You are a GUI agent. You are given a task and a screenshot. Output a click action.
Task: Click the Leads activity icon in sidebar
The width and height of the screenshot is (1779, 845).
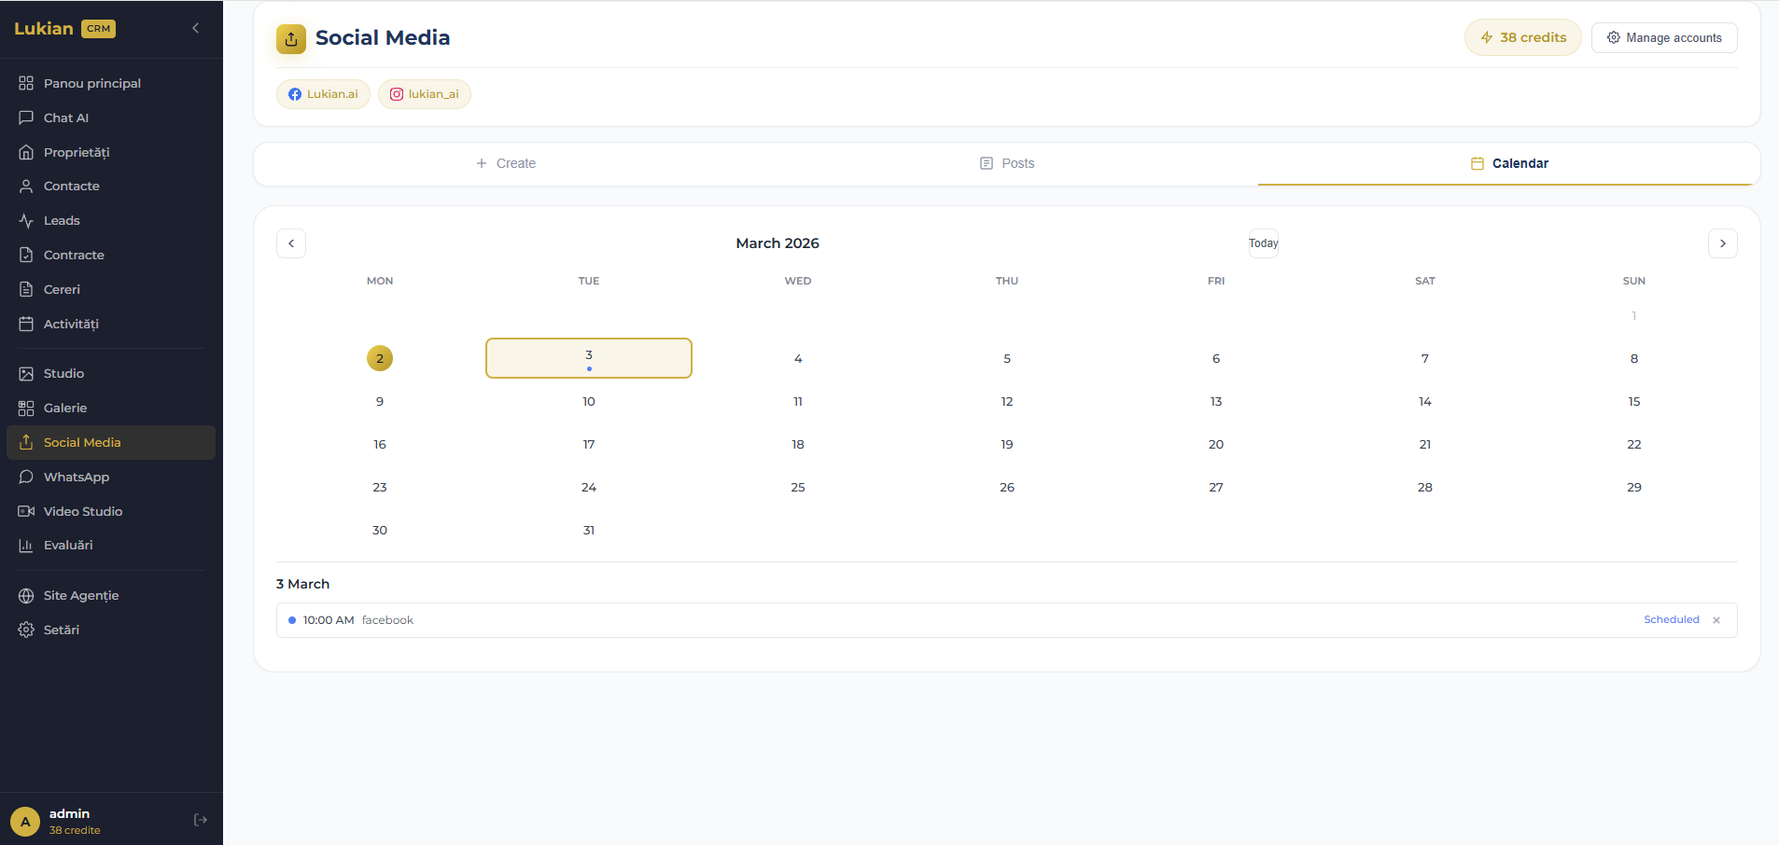click(x=26, y=221)
